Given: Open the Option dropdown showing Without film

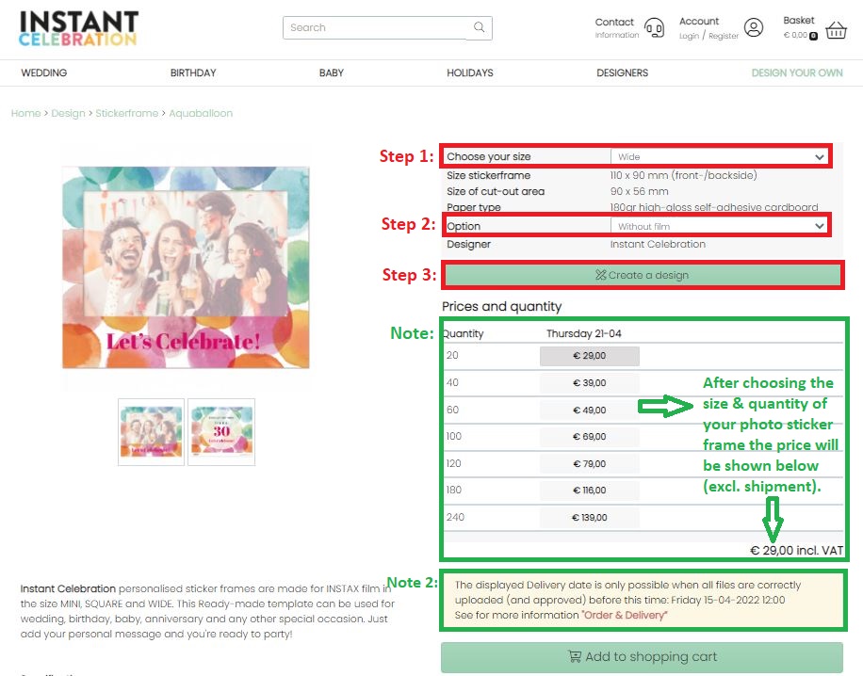Looking at the screenshot, I should (718, 226).
